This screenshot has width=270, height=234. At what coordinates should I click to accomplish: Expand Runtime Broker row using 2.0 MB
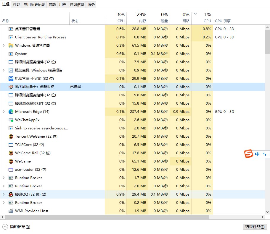pos(4,186)
